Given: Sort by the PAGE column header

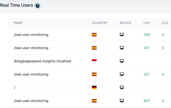Looking at the screenshot, I should point(18,23).
